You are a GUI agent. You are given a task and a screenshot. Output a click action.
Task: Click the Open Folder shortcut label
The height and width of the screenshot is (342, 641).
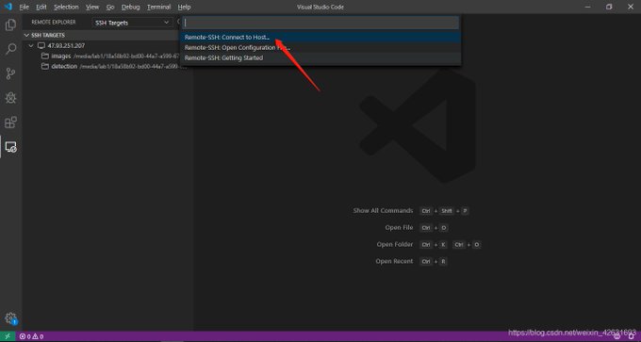coord(395,244)
